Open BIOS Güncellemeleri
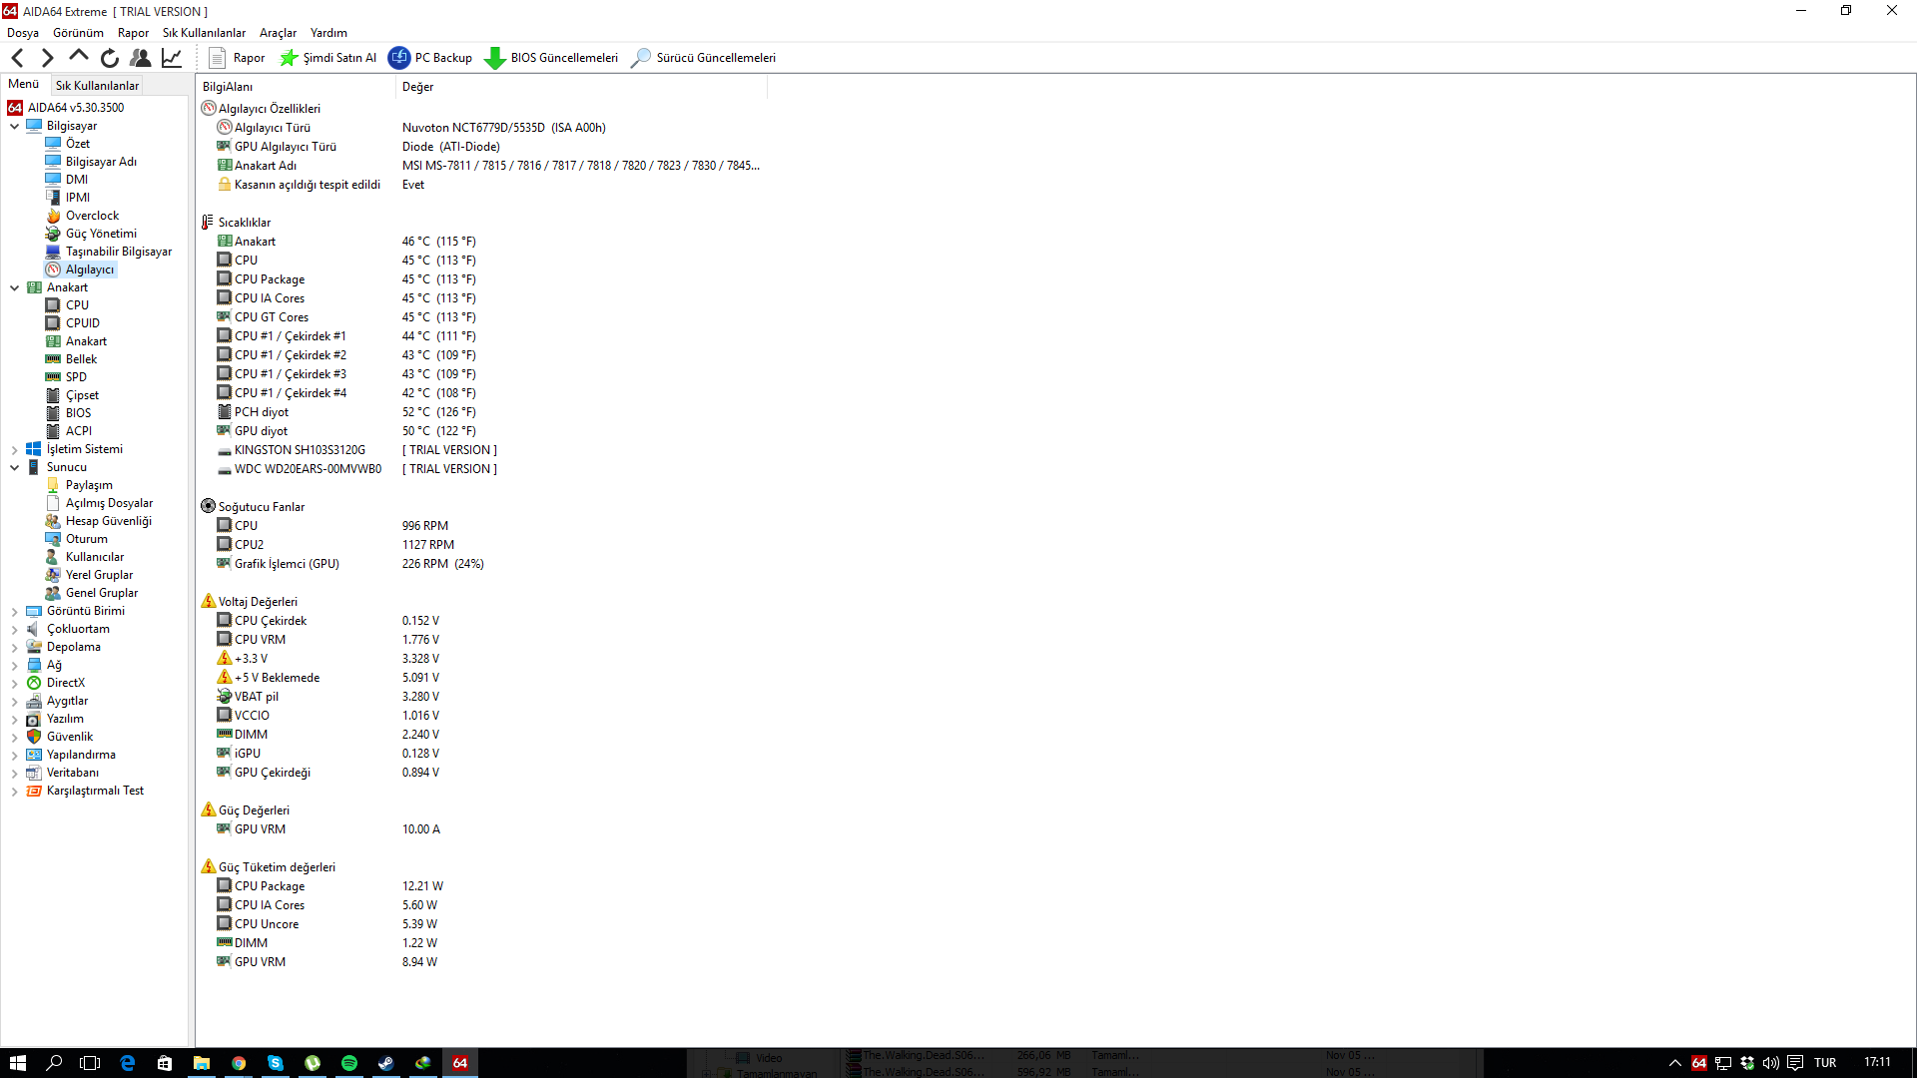The height and width of the screenshot is (1078, 1917). point(551,58)
